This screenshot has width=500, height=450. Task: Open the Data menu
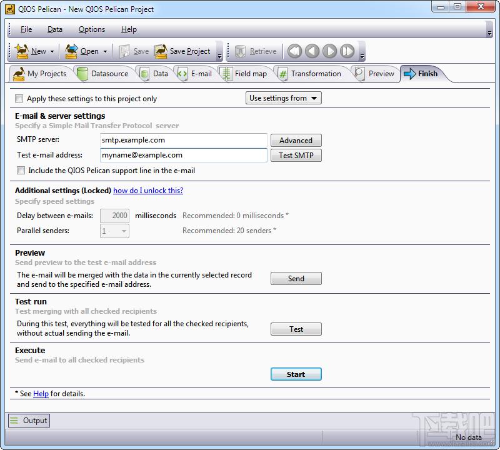[x=55, y=29]
